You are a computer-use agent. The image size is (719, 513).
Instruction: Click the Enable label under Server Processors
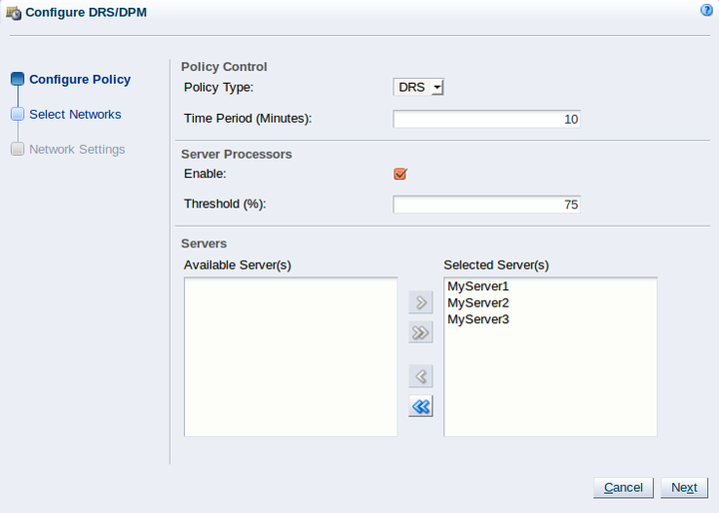pos(205,174)
